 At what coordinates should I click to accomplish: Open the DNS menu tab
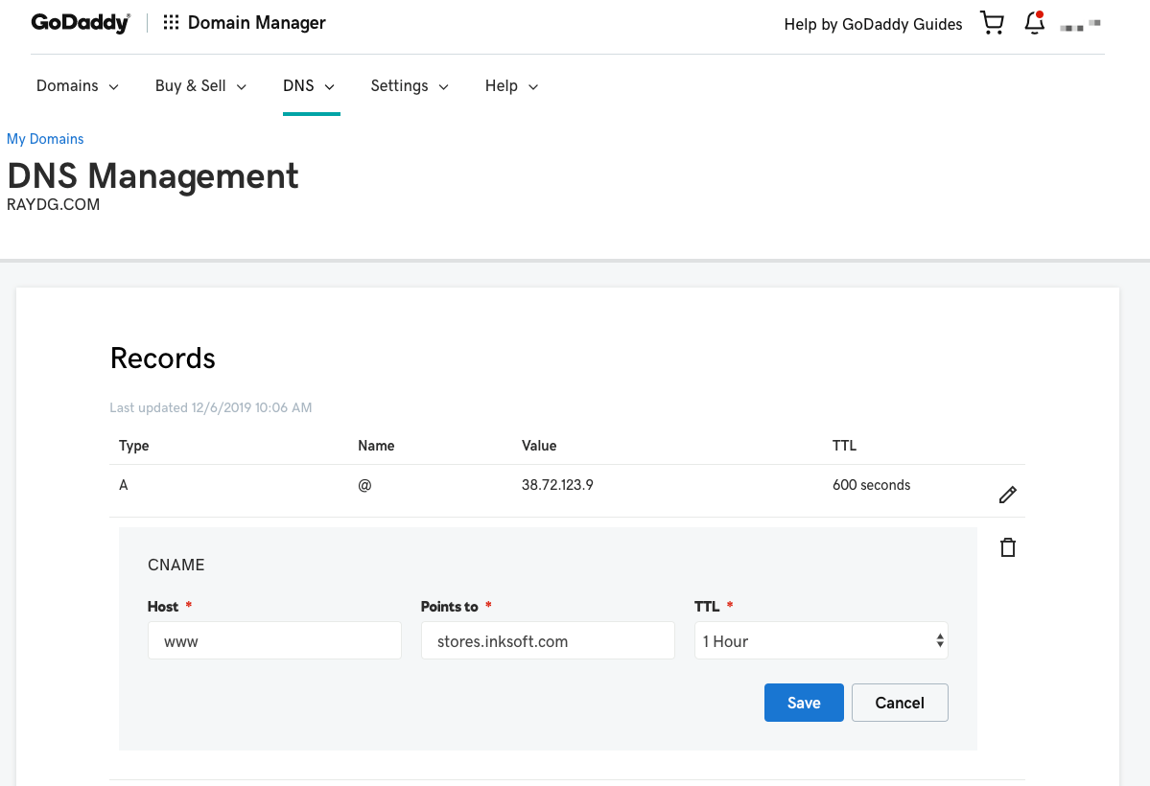pyautogui.click(x=309, y=86)
